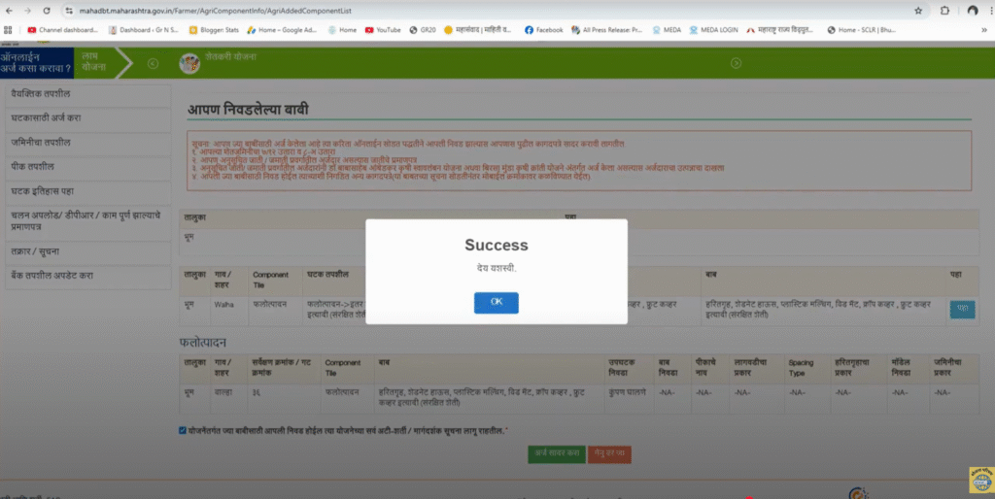
Task: Toggle the terms and conditions agreement checkbox
Action: (184, 430)
